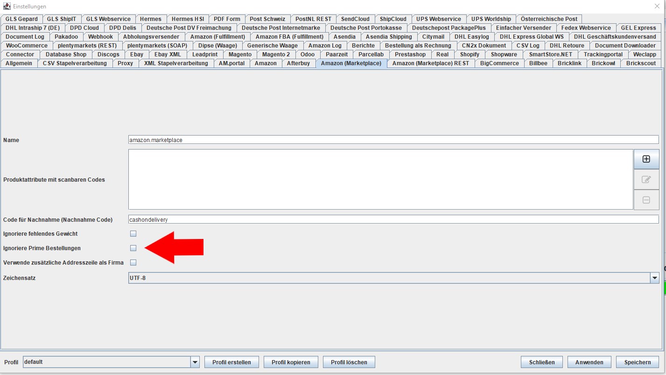Open the UPS Worldship tab
This screenshot has height=375, width=666.
pyautogui.click(x=491, y=19)
